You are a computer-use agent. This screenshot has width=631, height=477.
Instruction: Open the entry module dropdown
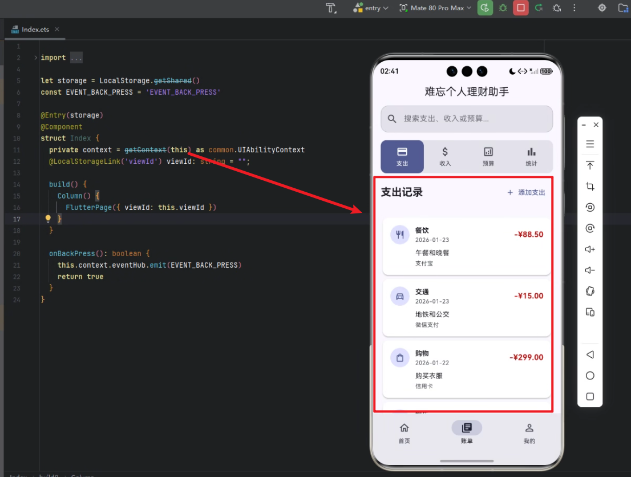pyautogui.click(x=371, y=8)
